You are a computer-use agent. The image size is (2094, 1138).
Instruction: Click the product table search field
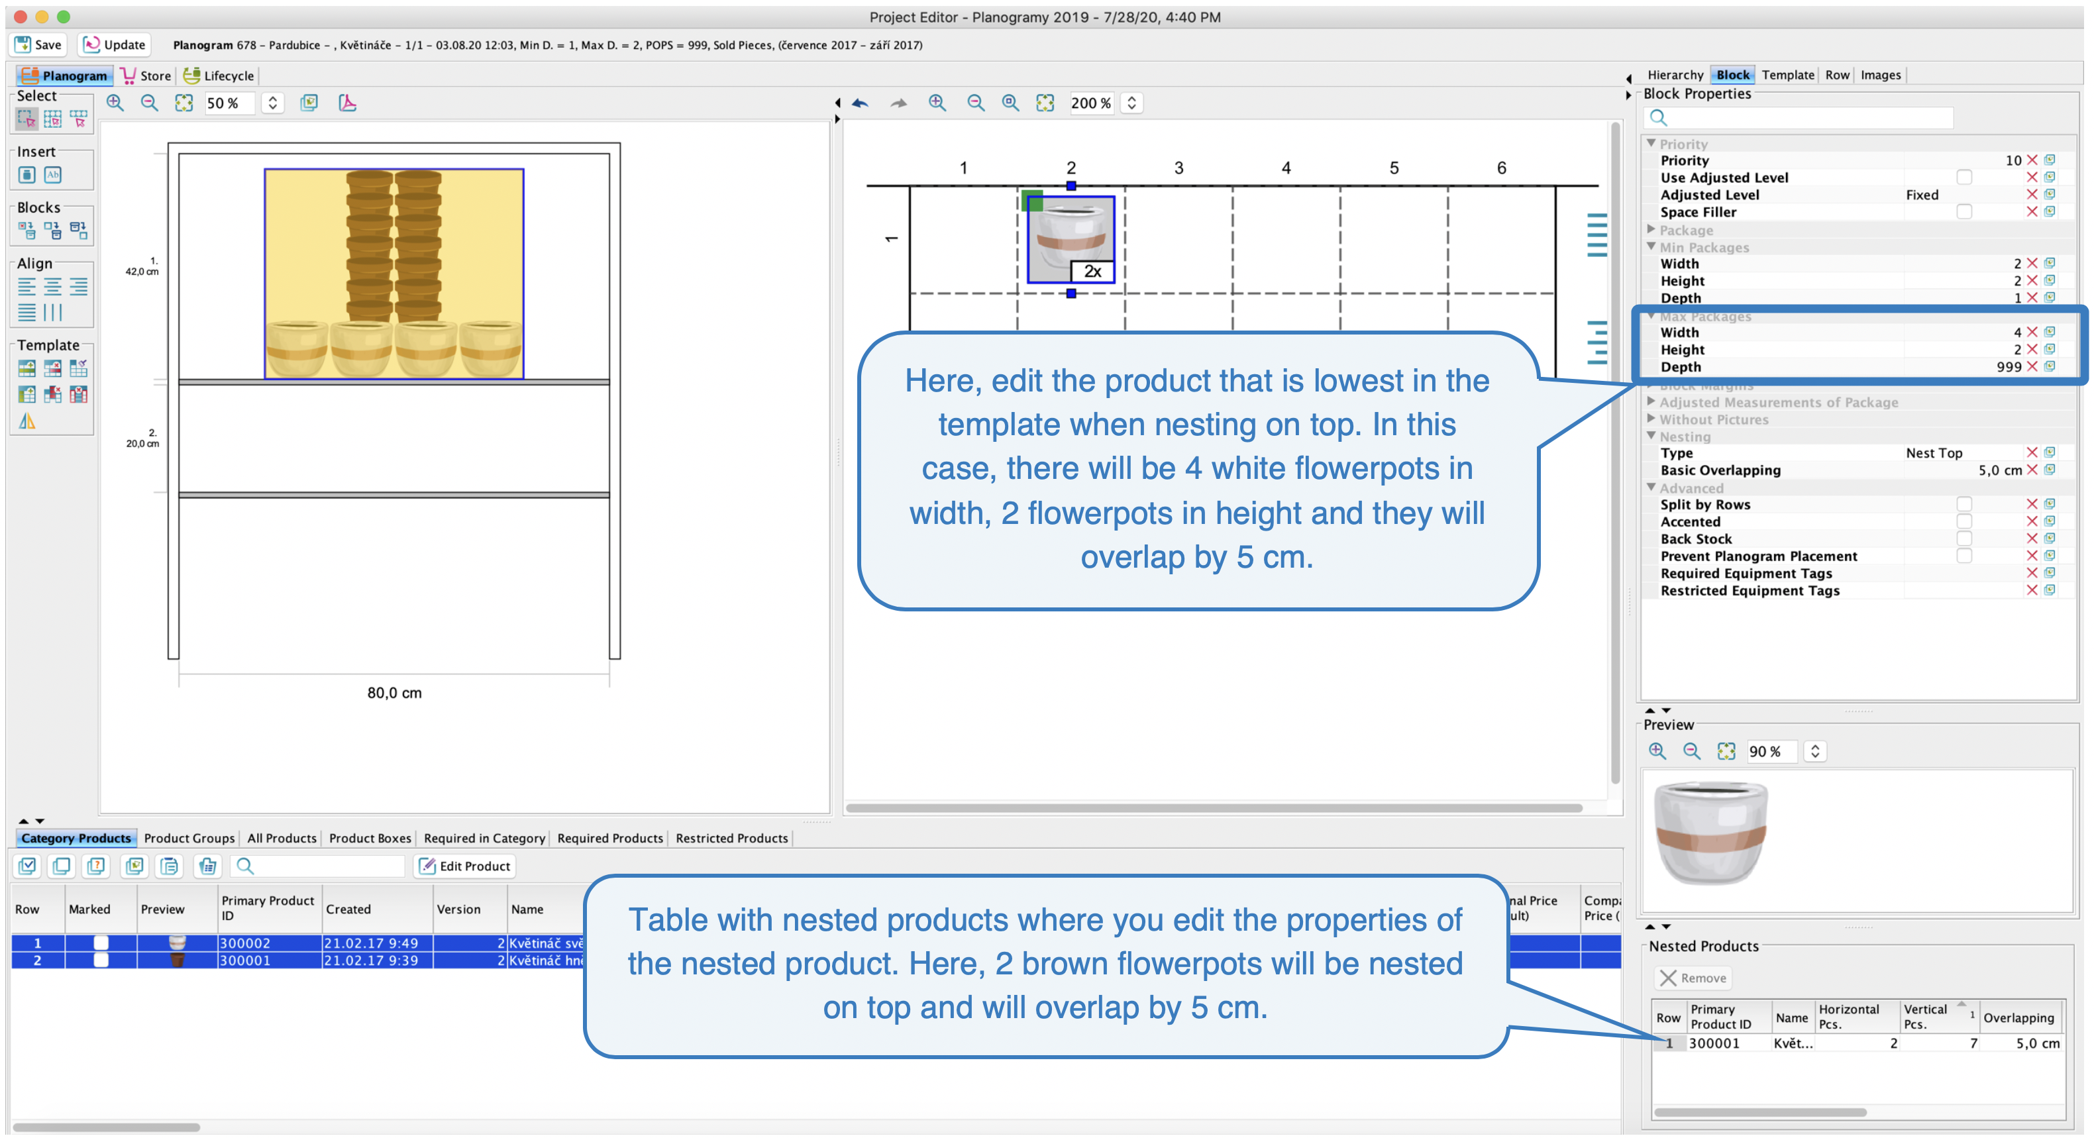coord(317,866)
